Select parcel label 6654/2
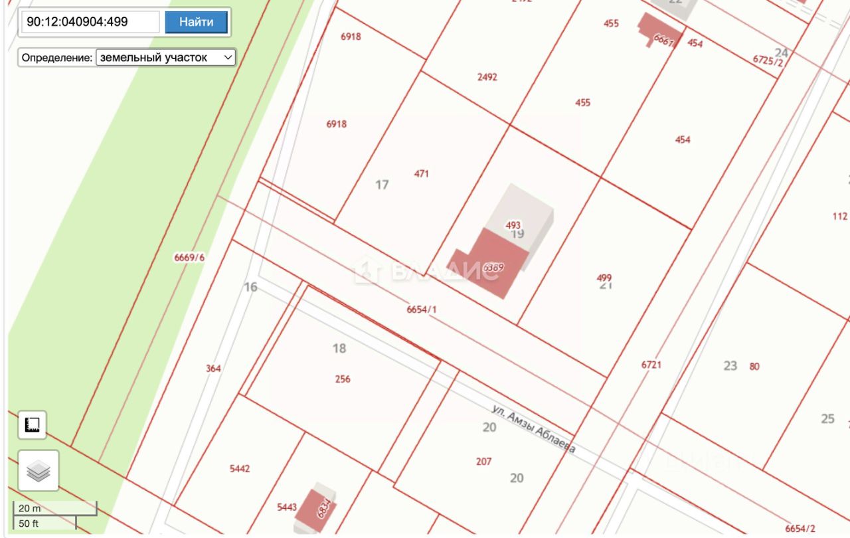 pyautogui.click(x=800, y=529)
